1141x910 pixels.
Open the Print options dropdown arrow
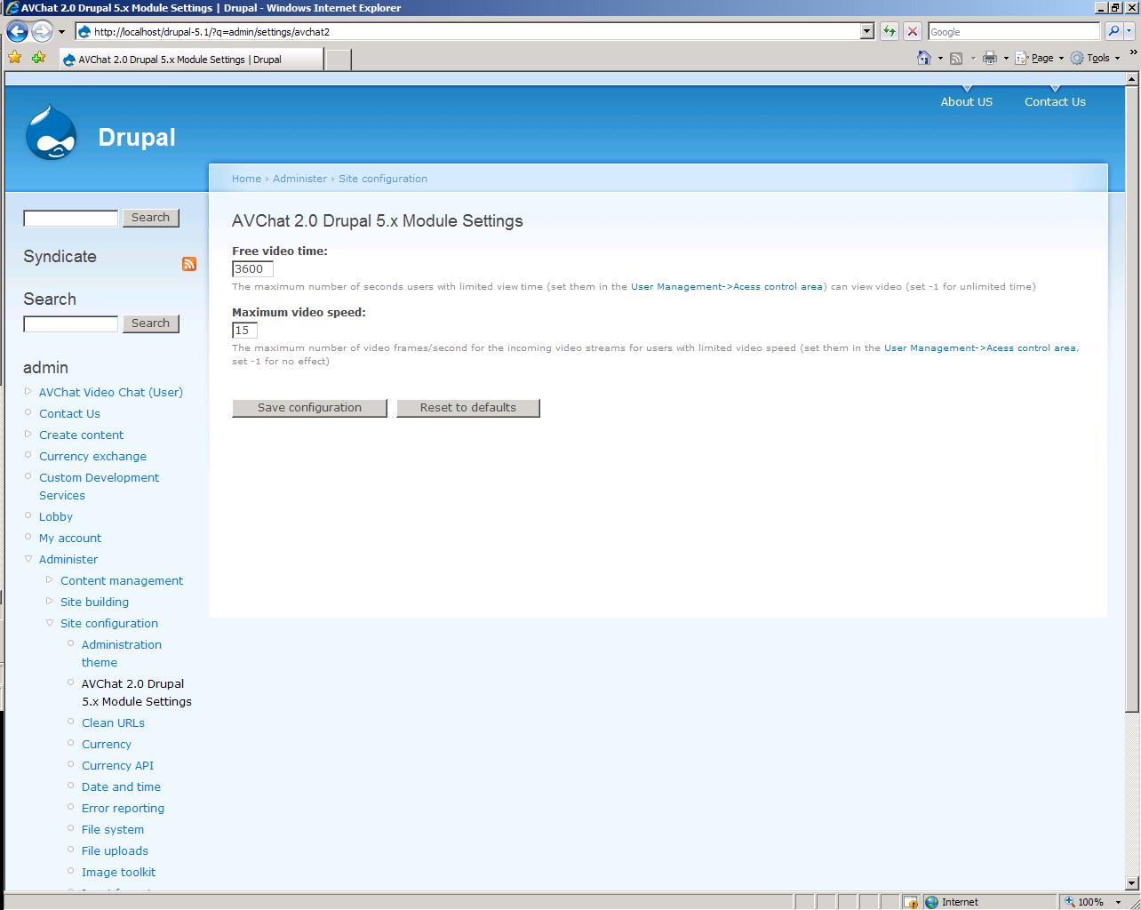tap(1006, 58)
